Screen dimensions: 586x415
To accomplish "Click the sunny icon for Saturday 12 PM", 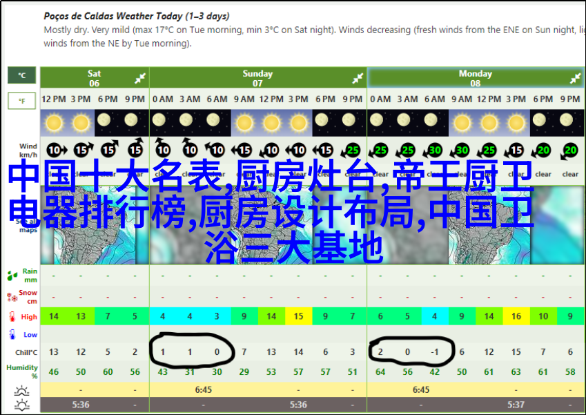I will pos(54,123).
